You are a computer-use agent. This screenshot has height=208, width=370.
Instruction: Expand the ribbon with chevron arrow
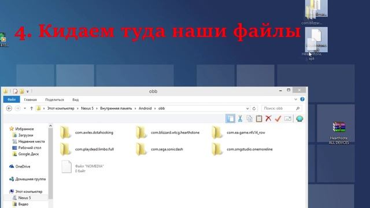[x=295, y=99]
